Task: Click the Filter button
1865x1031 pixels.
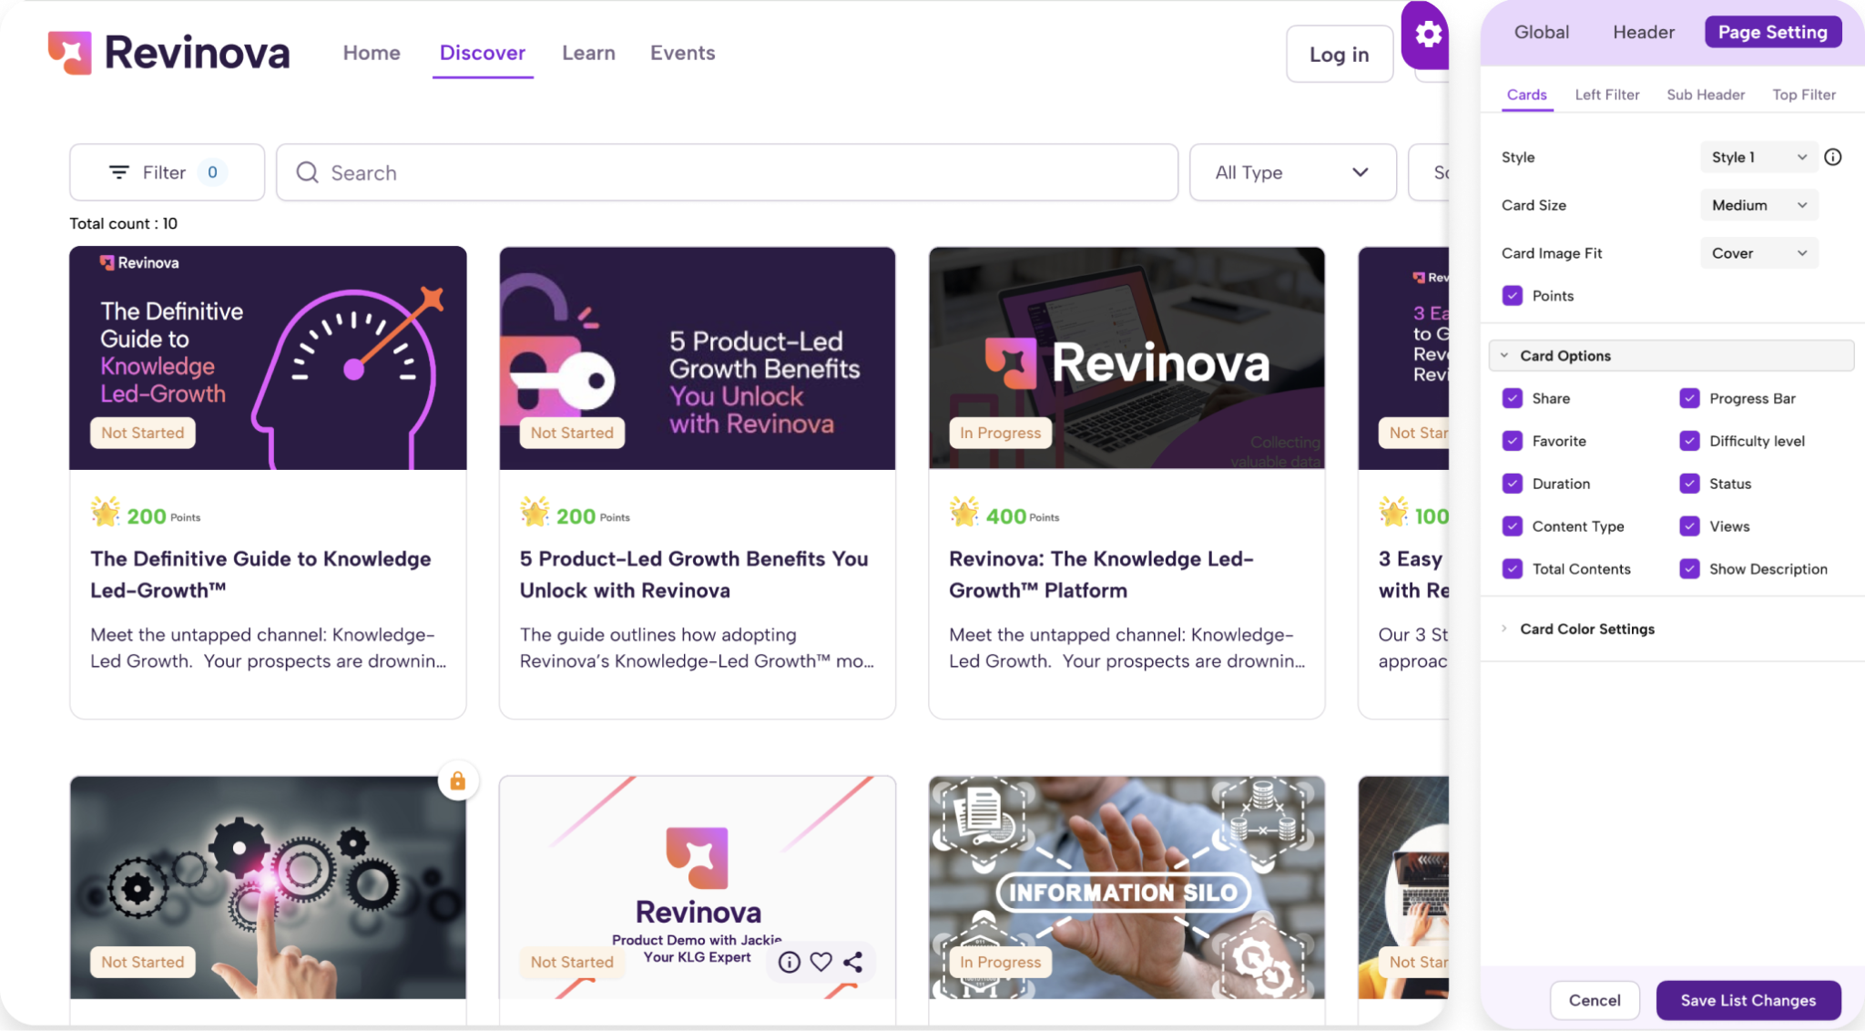Action: (167, 172)
